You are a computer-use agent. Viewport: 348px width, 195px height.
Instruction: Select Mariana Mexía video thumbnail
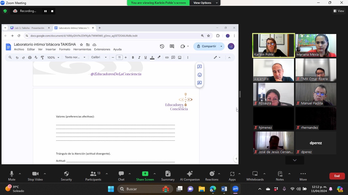(316, 45)
